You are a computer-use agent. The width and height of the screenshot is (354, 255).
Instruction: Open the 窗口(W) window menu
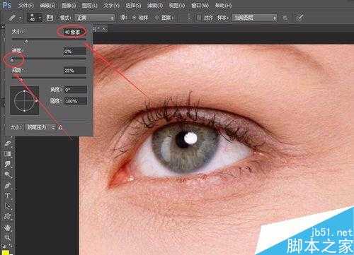click(x=200, y=5)
